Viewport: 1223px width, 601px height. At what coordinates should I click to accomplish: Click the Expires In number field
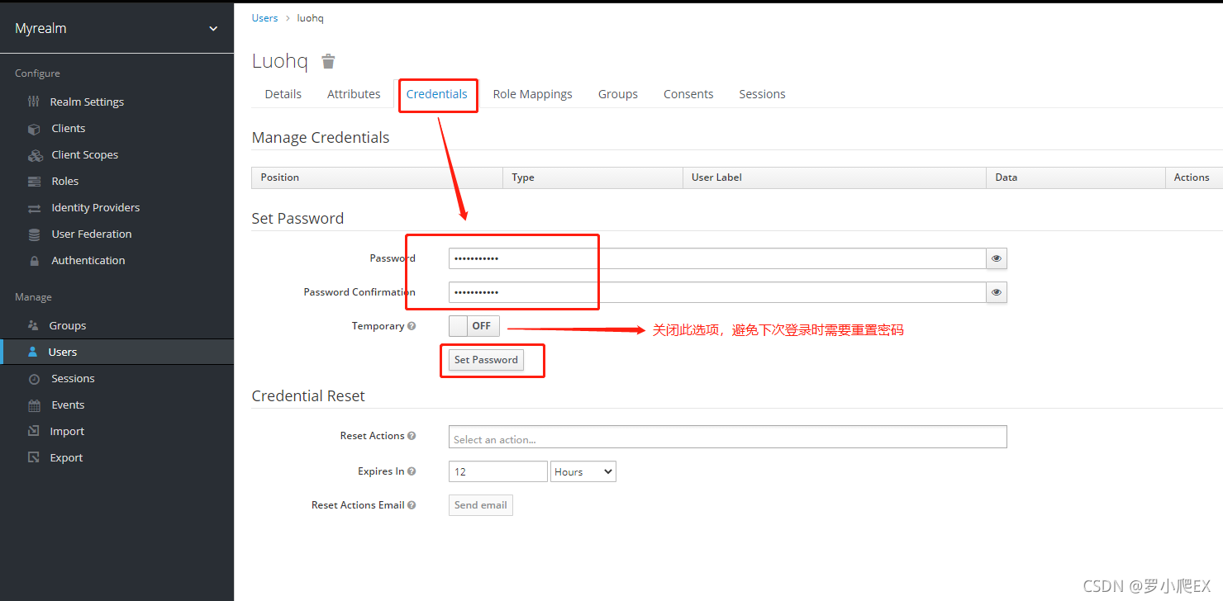pyautogui.click(x=498, y=471)
